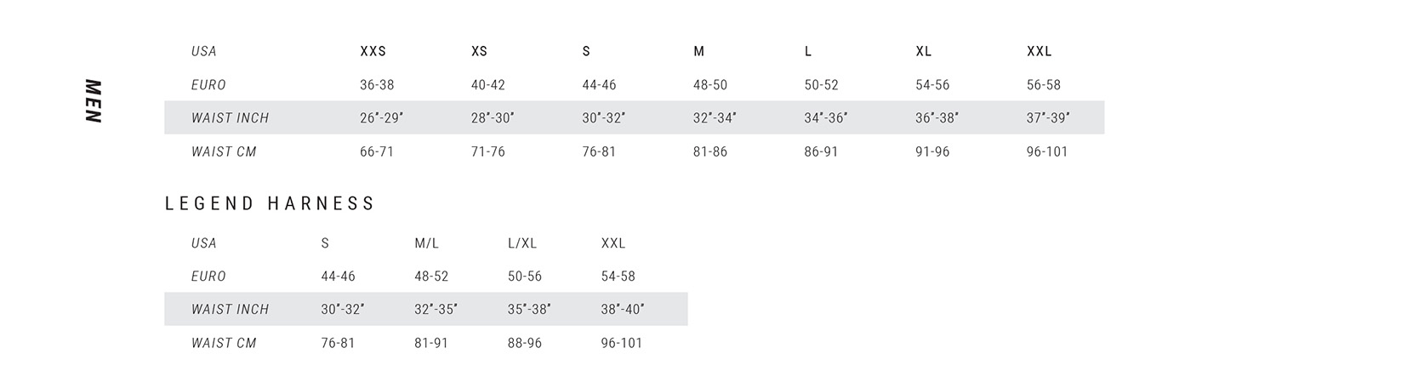This screenshot has width=1407, height=388.
Task: Select the M size in men's table
Action: coord(698,51)
